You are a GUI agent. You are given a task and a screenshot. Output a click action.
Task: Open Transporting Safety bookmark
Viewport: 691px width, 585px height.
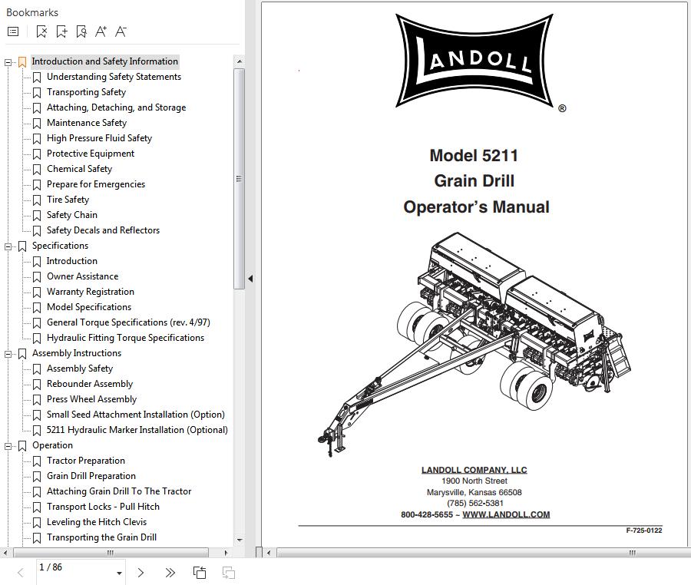pyautogui.click(x=86, y=92)
